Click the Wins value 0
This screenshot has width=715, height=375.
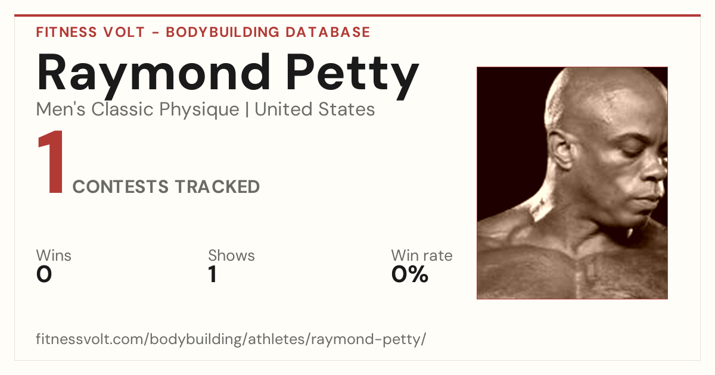[x=44, y=275]
